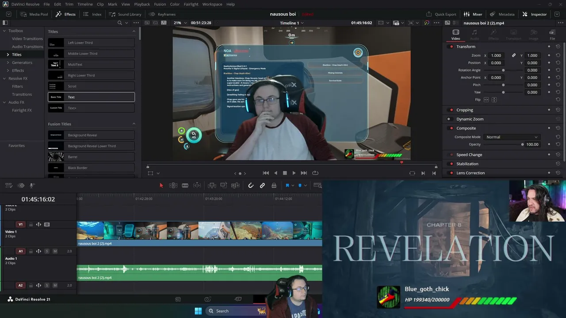Screen dimensions: 566x318
Task: Open the Keyframes panel
Action: (x=162, y=14)
